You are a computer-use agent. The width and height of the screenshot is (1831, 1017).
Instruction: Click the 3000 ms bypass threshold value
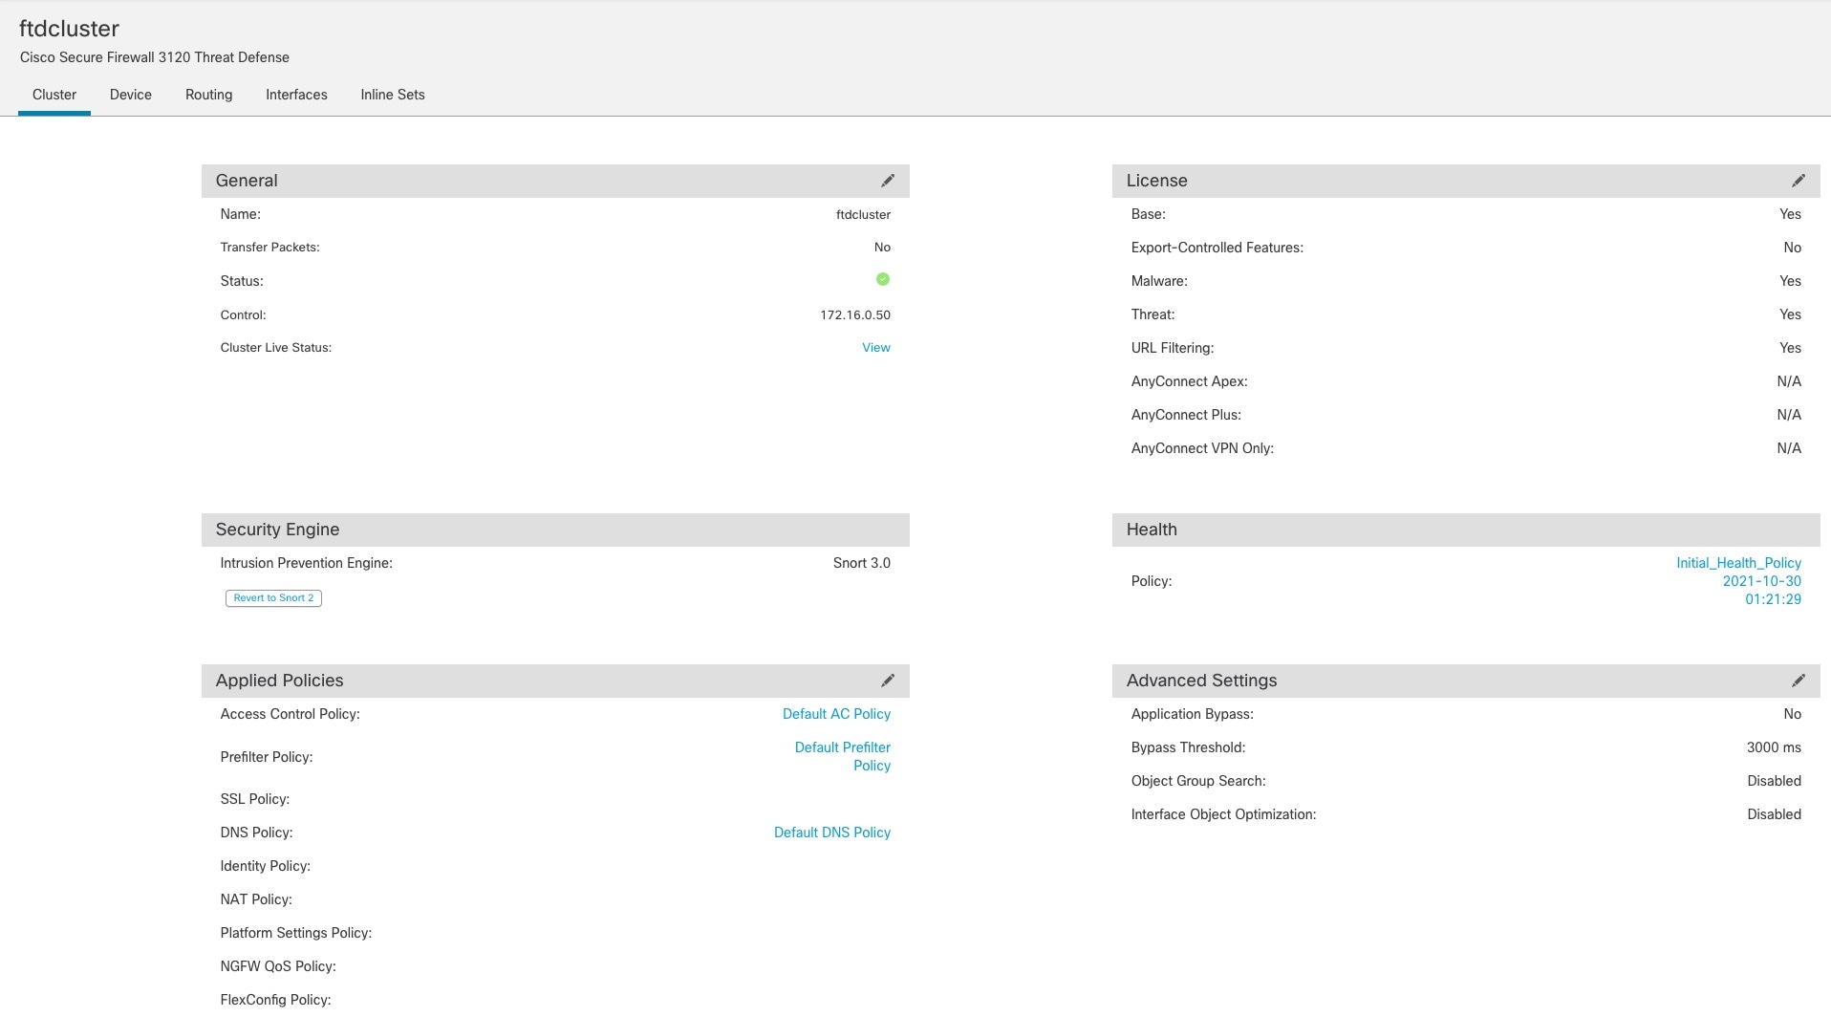point(1774,747)
